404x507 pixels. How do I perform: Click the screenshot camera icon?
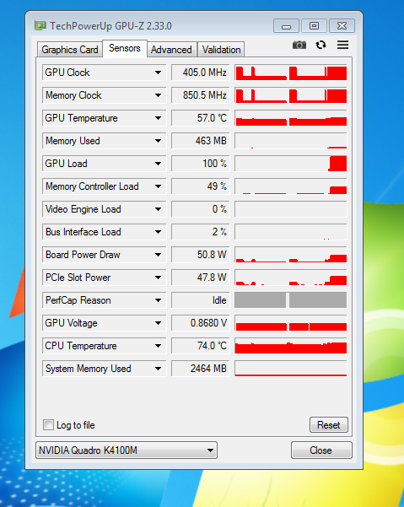[299, 45]
